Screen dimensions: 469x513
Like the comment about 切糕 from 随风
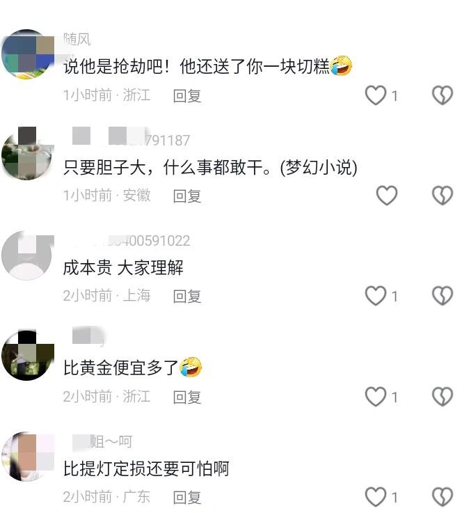(x=376, y=95)
